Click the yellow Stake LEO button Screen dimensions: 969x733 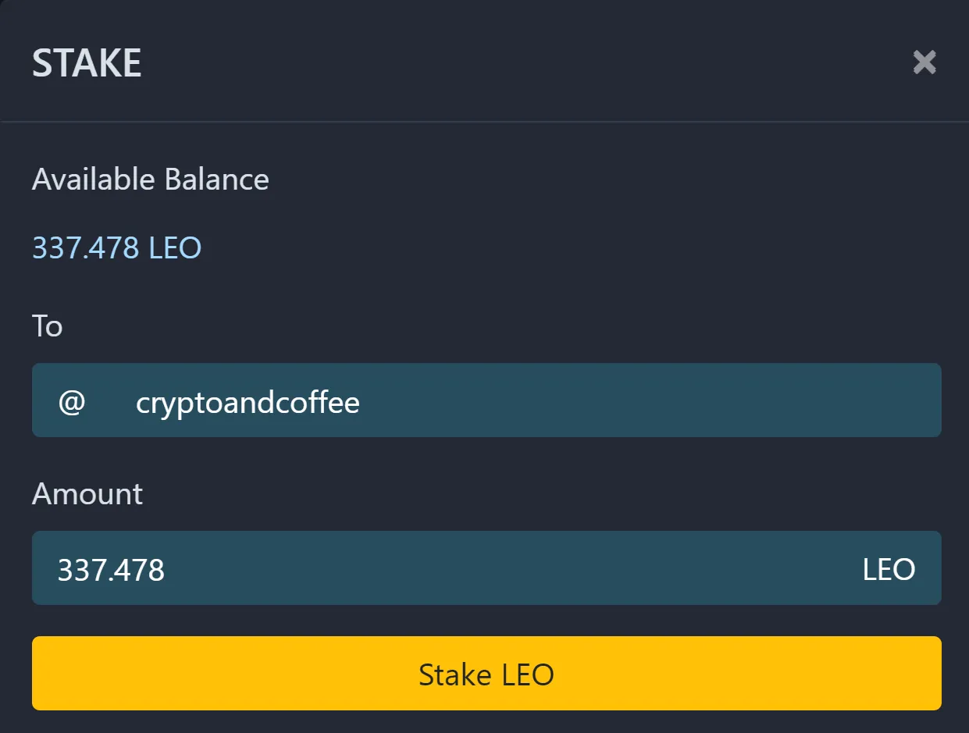coord(486,673)
